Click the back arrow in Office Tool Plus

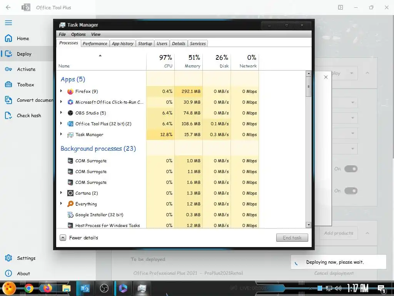click(8, 7)
